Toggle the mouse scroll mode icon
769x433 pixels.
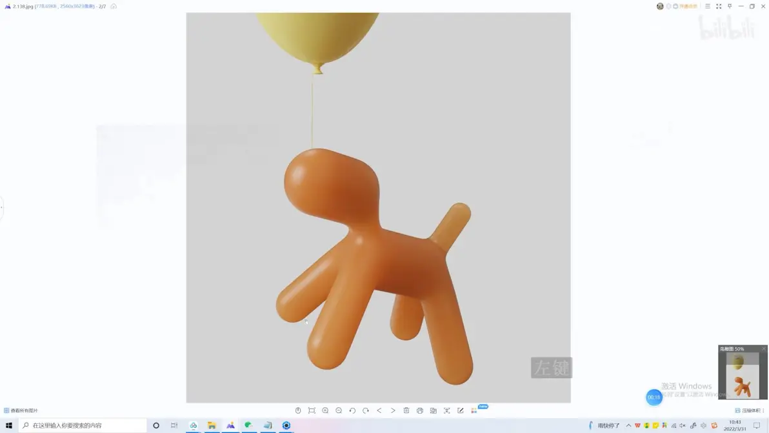[298, 410]
